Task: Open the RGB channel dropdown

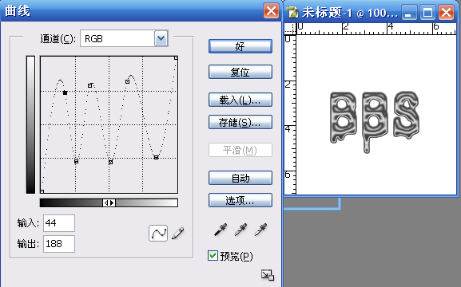Action: (161, 38)
